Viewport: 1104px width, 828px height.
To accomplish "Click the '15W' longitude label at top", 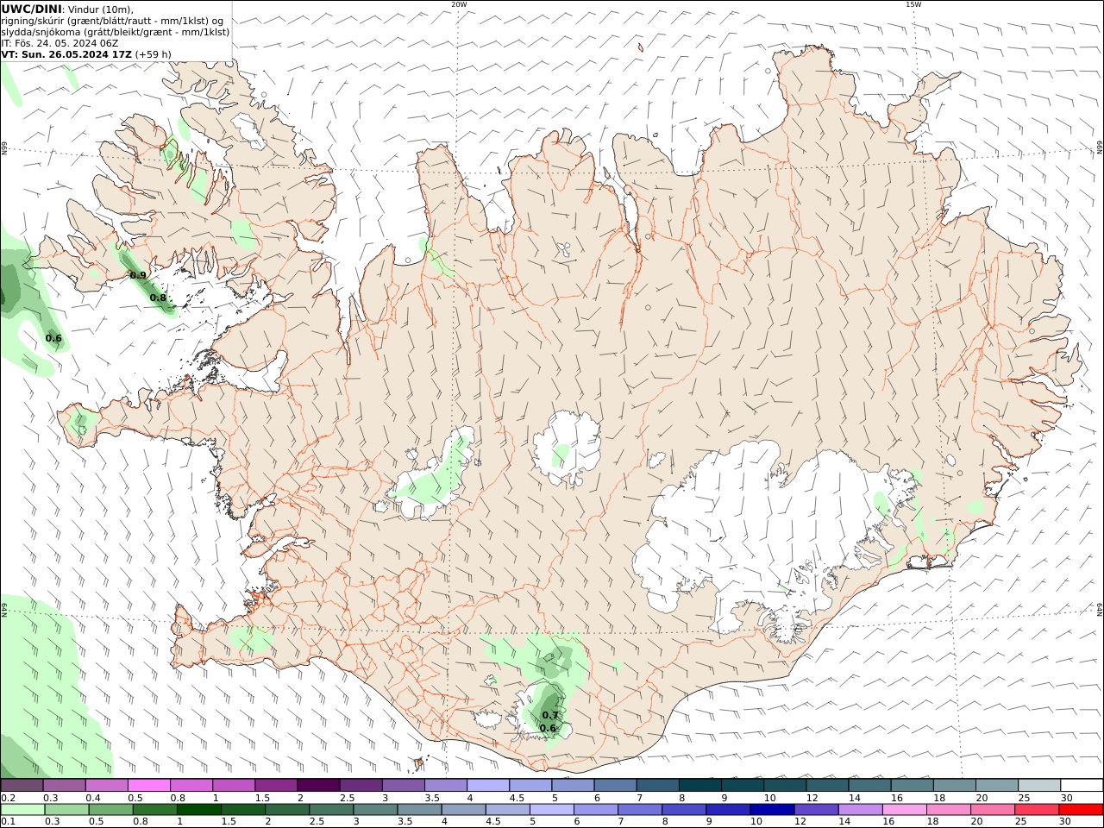I will pos(913,4).
